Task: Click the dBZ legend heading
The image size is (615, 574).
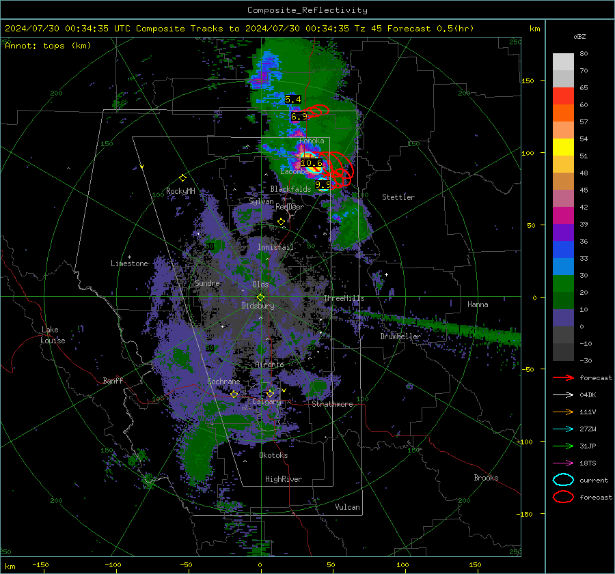Action: point(579,36)
